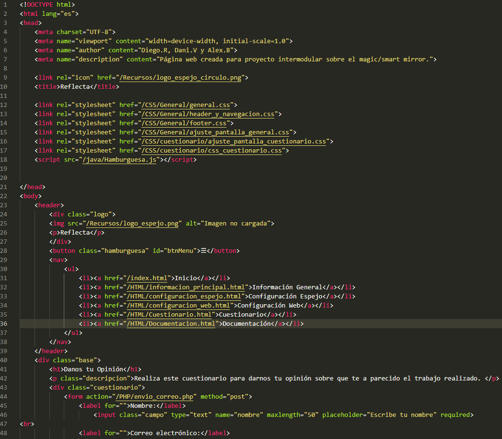This screenshot has height=439, width=502.
Task: Click the informacion_principal.html href path
Action: click(x=186, y=287)
